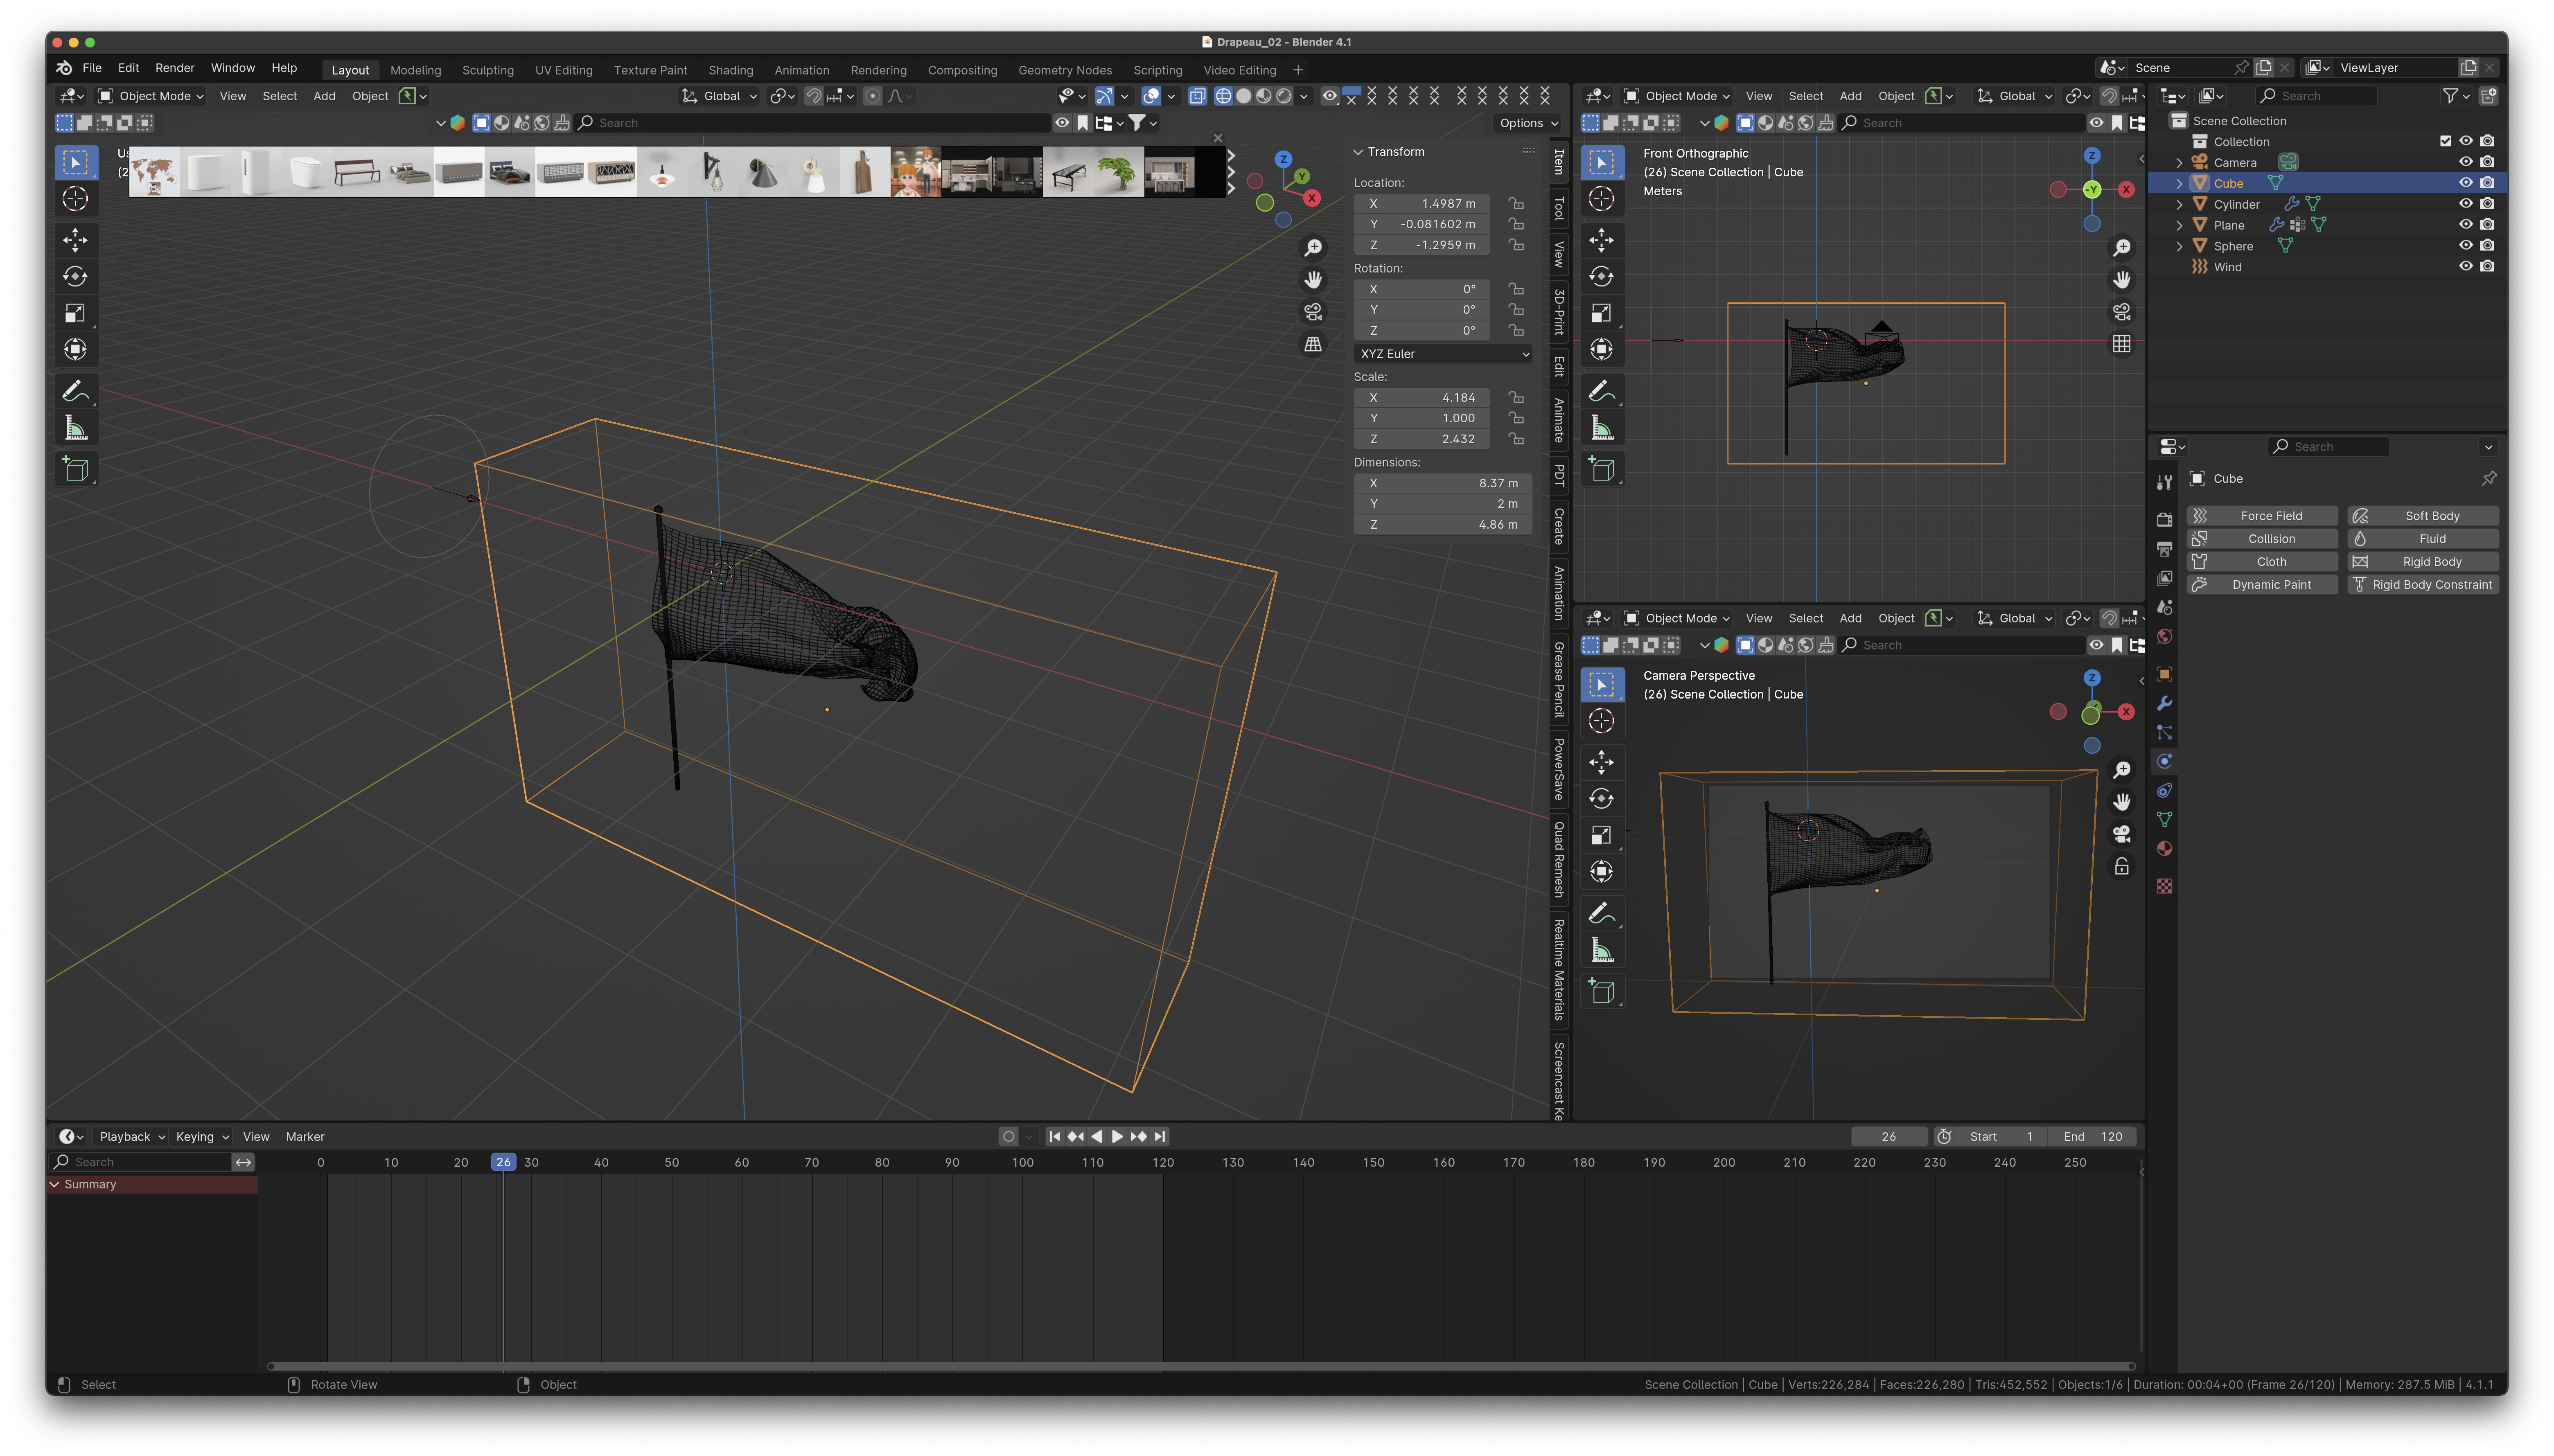Uncheck the Collection exclude checkbox
This screenshot has height=1456, width=2554.
coord(2445,141)
